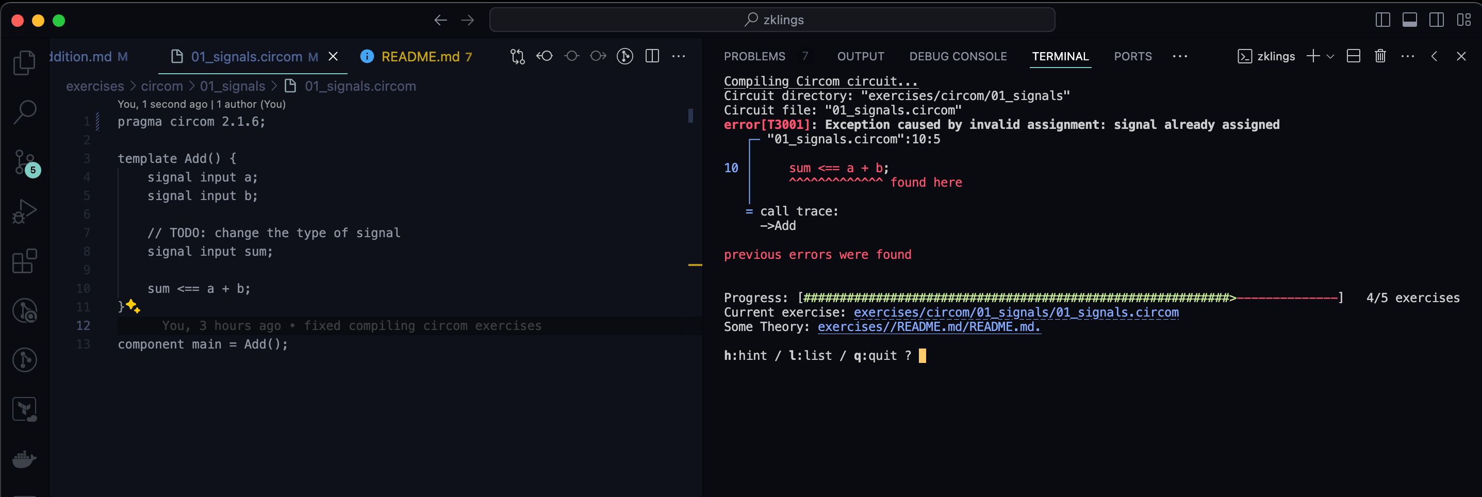Image resolution: width=1482 pixels, height=497 pixels.
Task: Click the zklings command center search box
Action: click(x=772, y=20)
